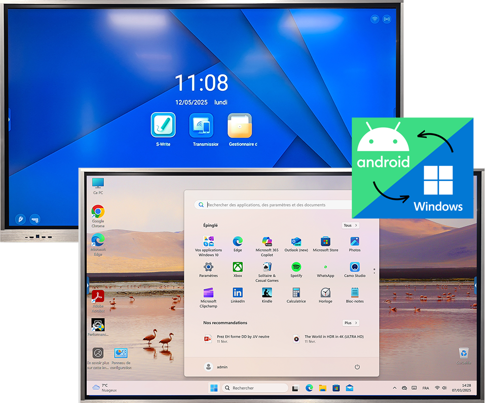485x403 pixels.
Task: Click the Plus button in Nos recommandations
Action: point(351,323)
